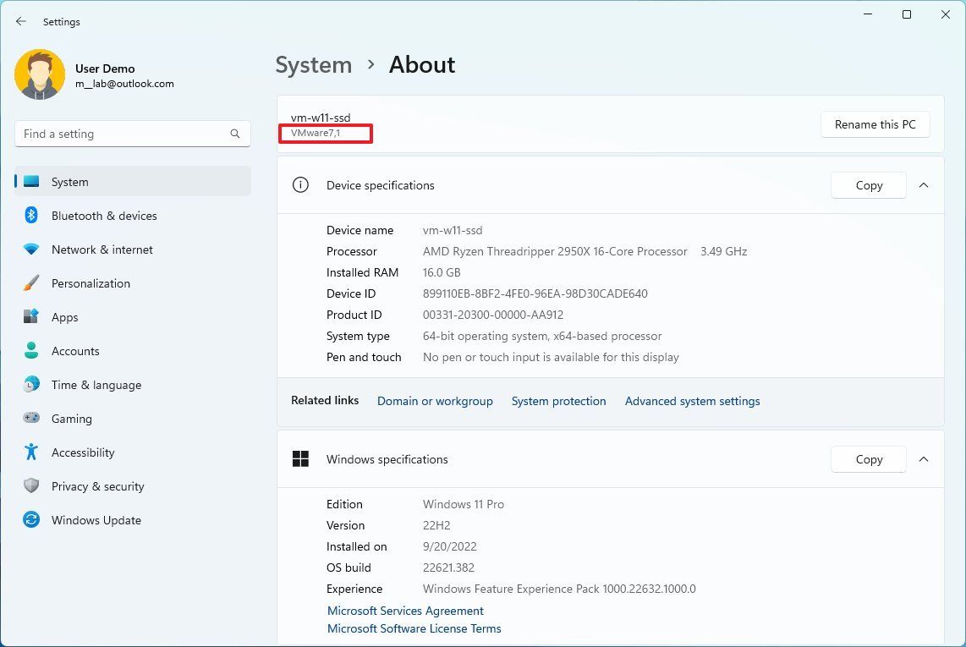This screenshot has height=647, width=966.
Task: Click the Find a setting search field
Action: [x=132, y=134]
